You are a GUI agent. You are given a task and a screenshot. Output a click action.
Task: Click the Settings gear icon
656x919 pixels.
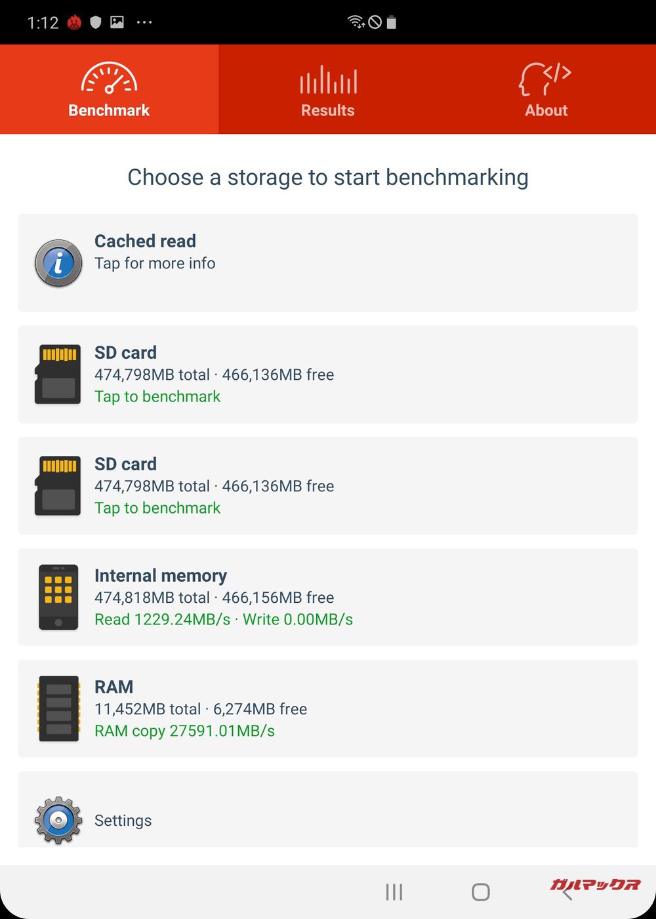(58, 820)
